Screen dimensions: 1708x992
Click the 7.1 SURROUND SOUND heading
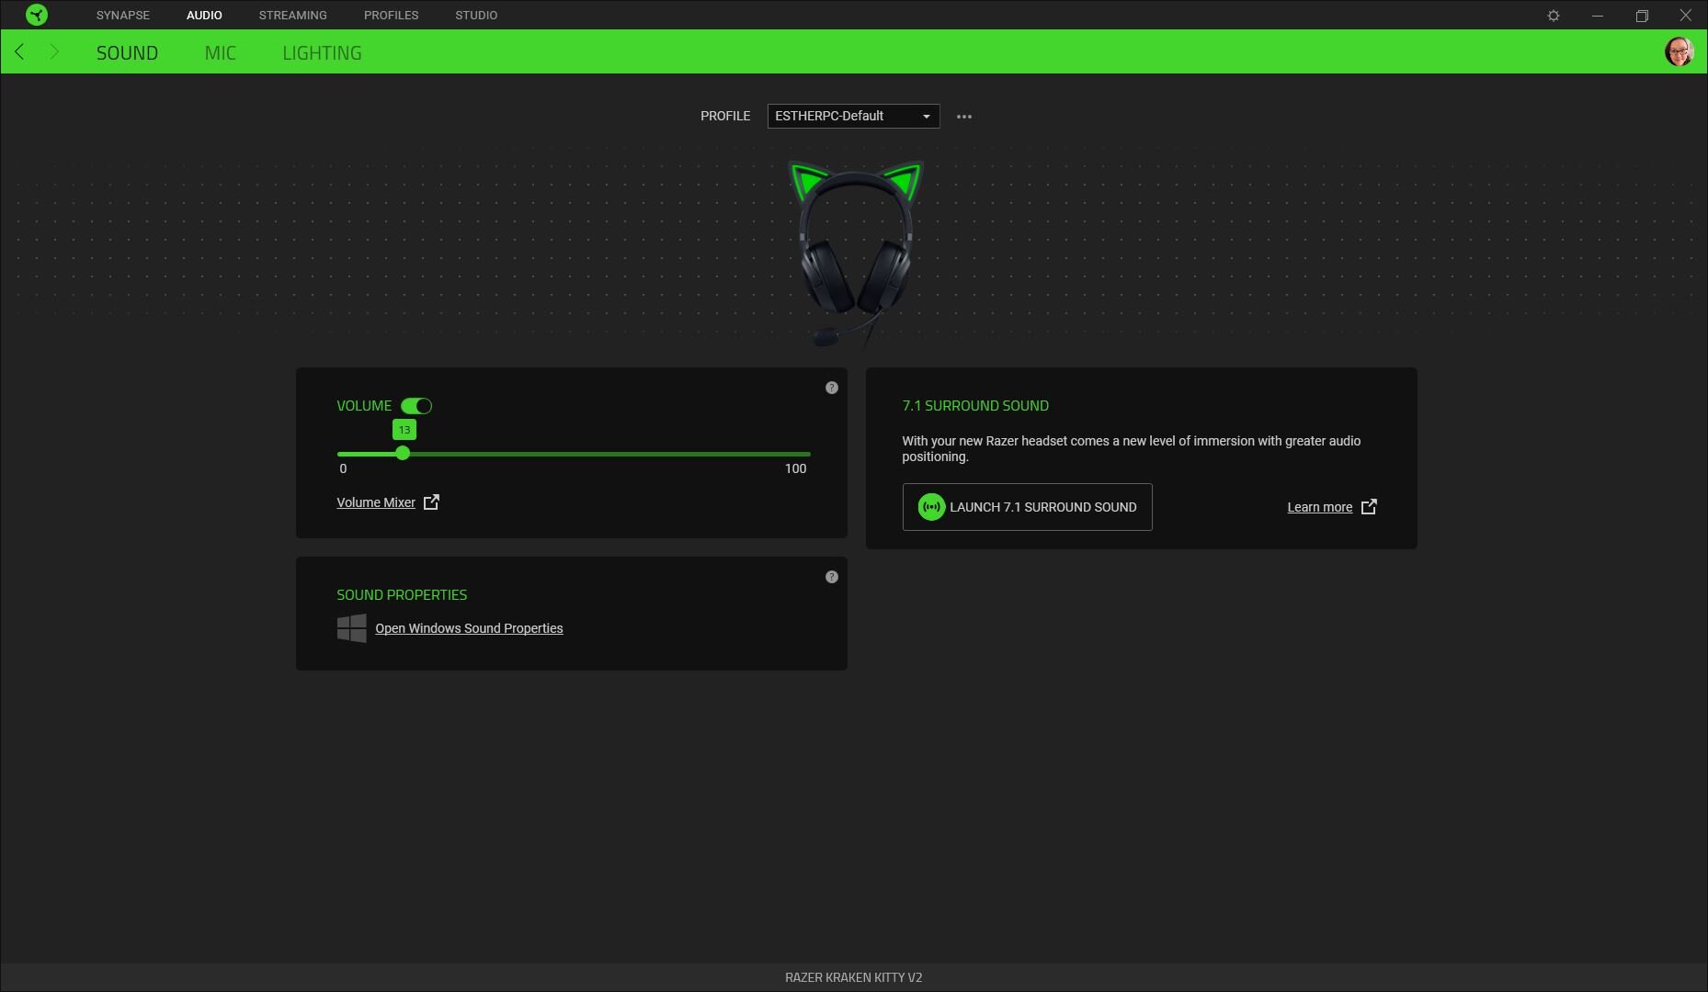(x=975, y=406)
